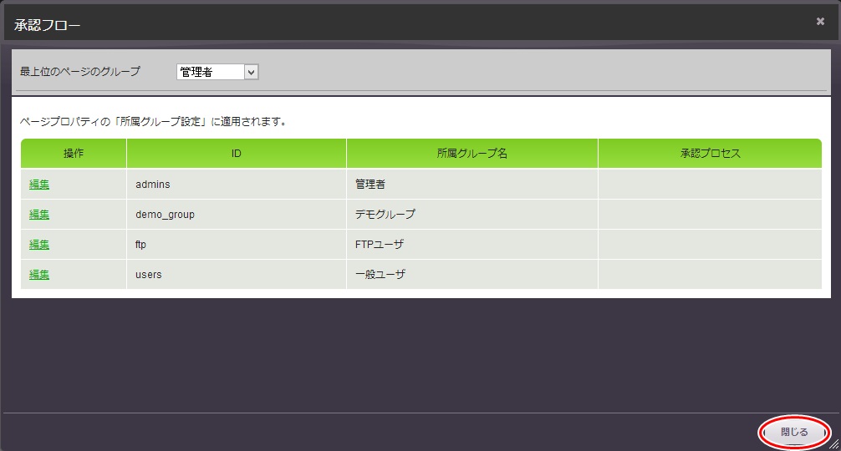The height and width of the screenshot is (451, 841).
Task: Click the 最上位のページのグループ label
Action: (x=80, y=71)
